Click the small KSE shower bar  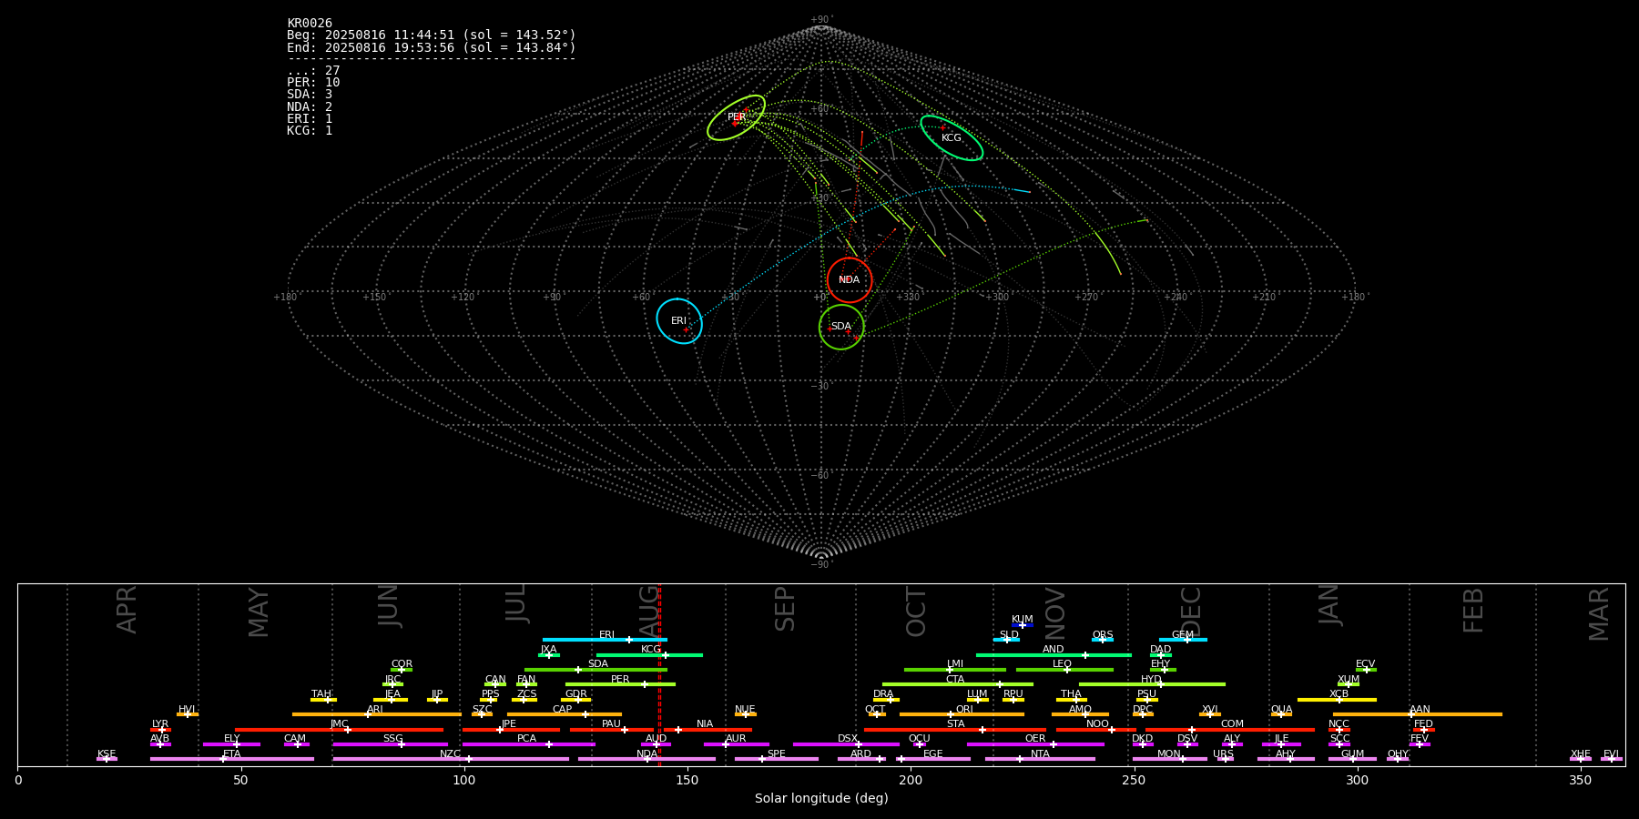click(107, 759)
